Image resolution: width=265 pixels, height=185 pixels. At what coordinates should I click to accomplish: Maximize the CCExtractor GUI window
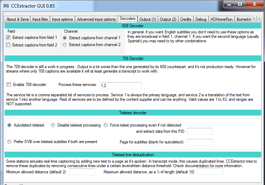tap(240, 4)
